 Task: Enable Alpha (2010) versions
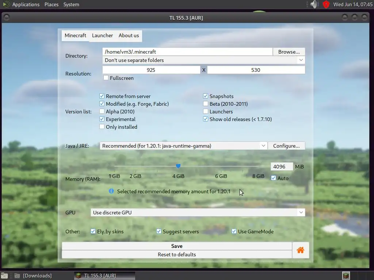[102, 111]
